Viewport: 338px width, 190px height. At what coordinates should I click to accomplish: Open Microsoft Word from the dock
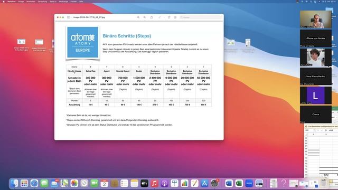(x=229, y=183)
